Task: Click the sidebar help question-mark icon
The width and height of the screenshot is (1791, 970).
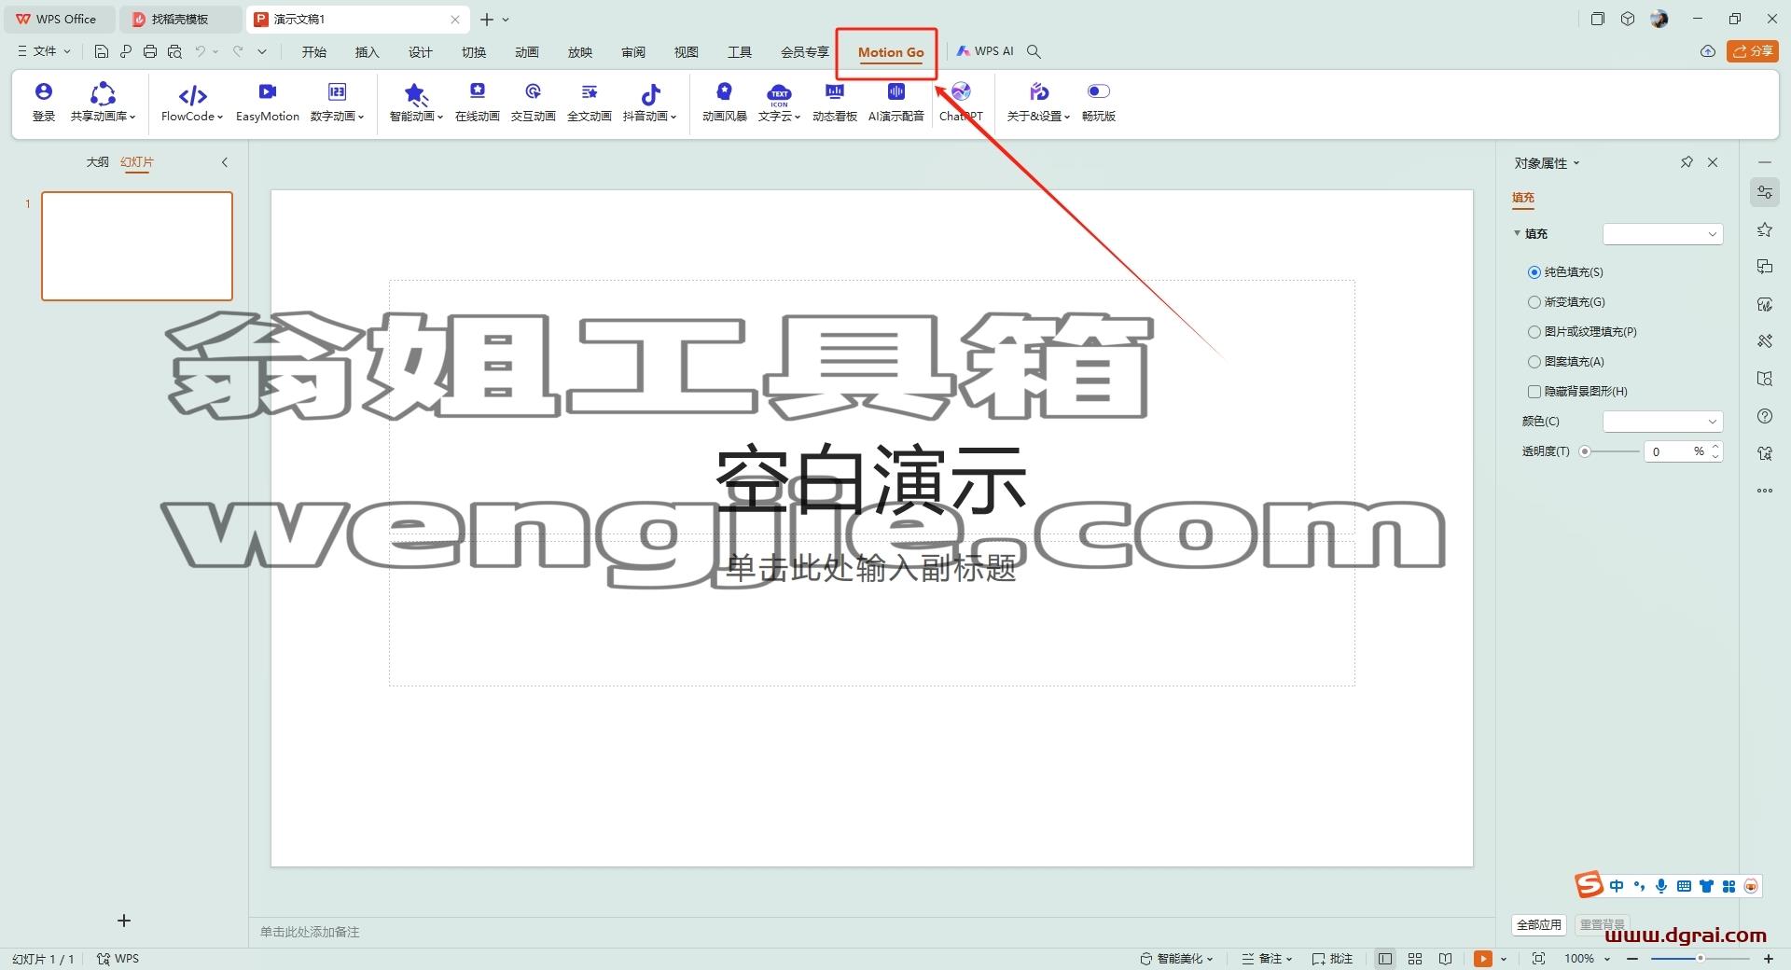Action: pyautogui.click(x=1764, y=416)
